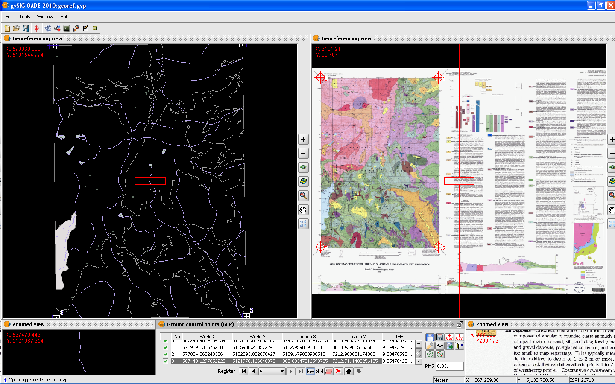
Task: Uncheck the checkbox for control point 1
Action: click(166, 347)
